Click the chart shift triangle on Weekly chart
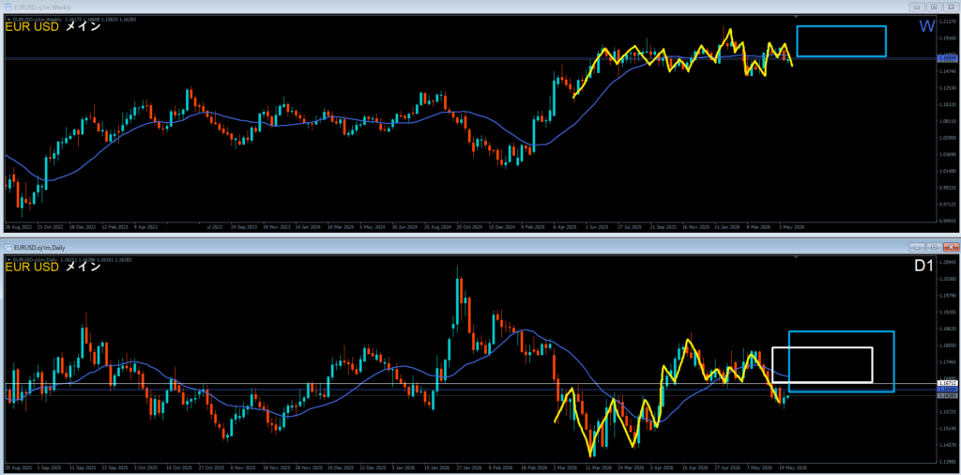Viewport: 961px width, 475px height. click(x=796, y=17)
